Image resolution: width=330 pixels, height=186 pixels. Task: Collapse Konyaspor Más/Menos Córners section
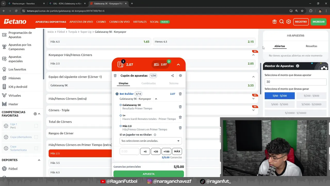tap(253, 55)
